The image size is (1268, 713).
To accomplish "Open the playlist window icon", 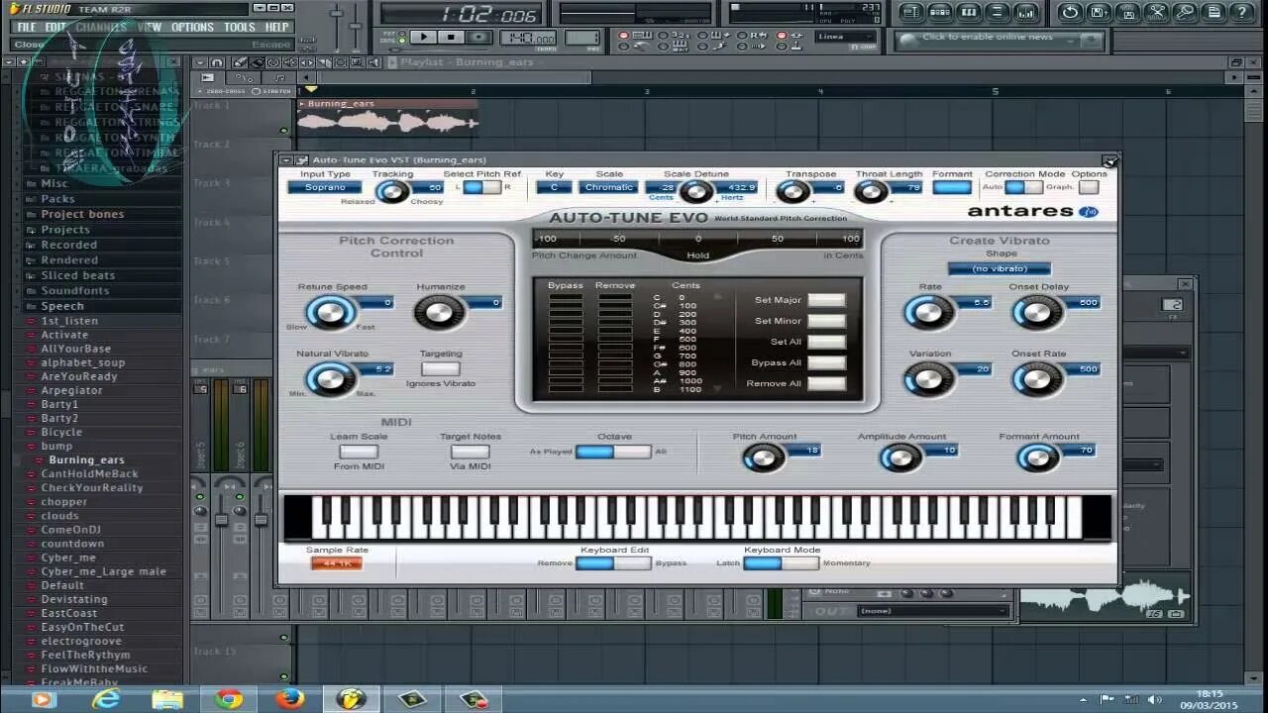I will click(x=911, y=13).
